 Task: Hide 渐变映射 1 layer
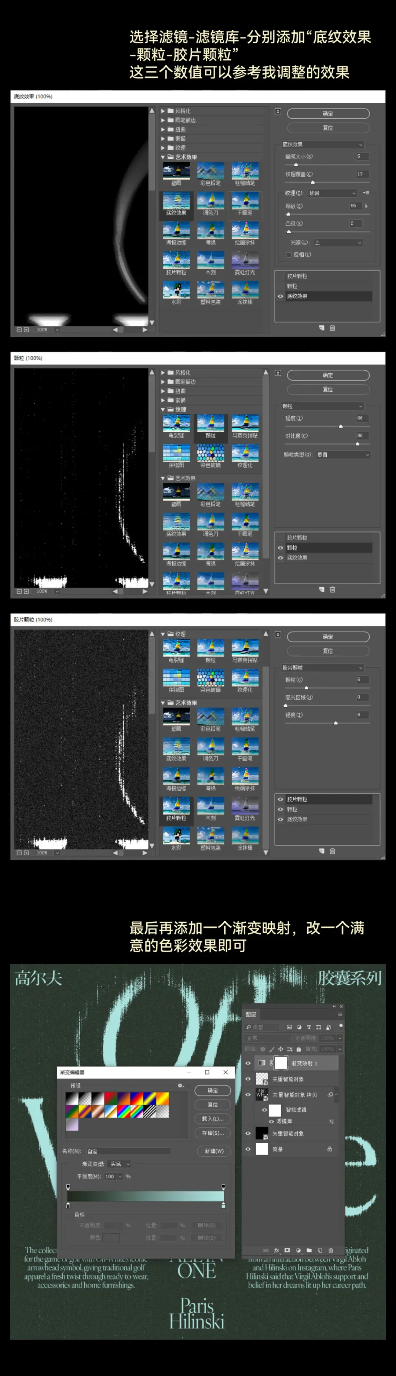[248, 1063]
